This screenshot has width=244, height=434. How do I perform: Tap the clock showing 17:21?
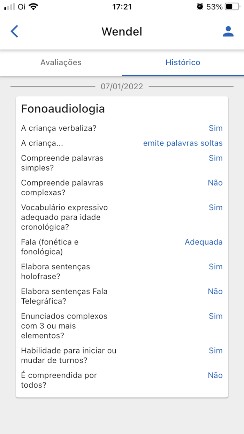tap(122, 7)
